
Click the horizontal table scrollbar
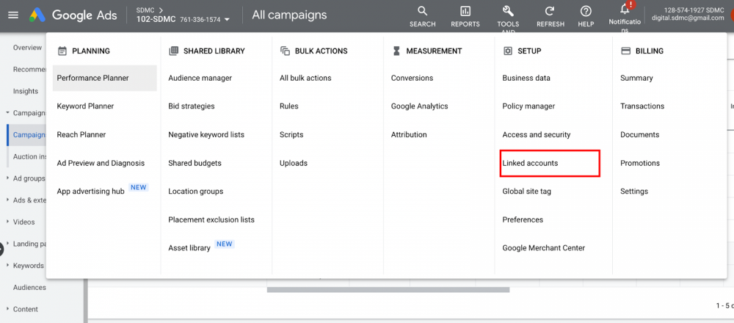point(388,290)
